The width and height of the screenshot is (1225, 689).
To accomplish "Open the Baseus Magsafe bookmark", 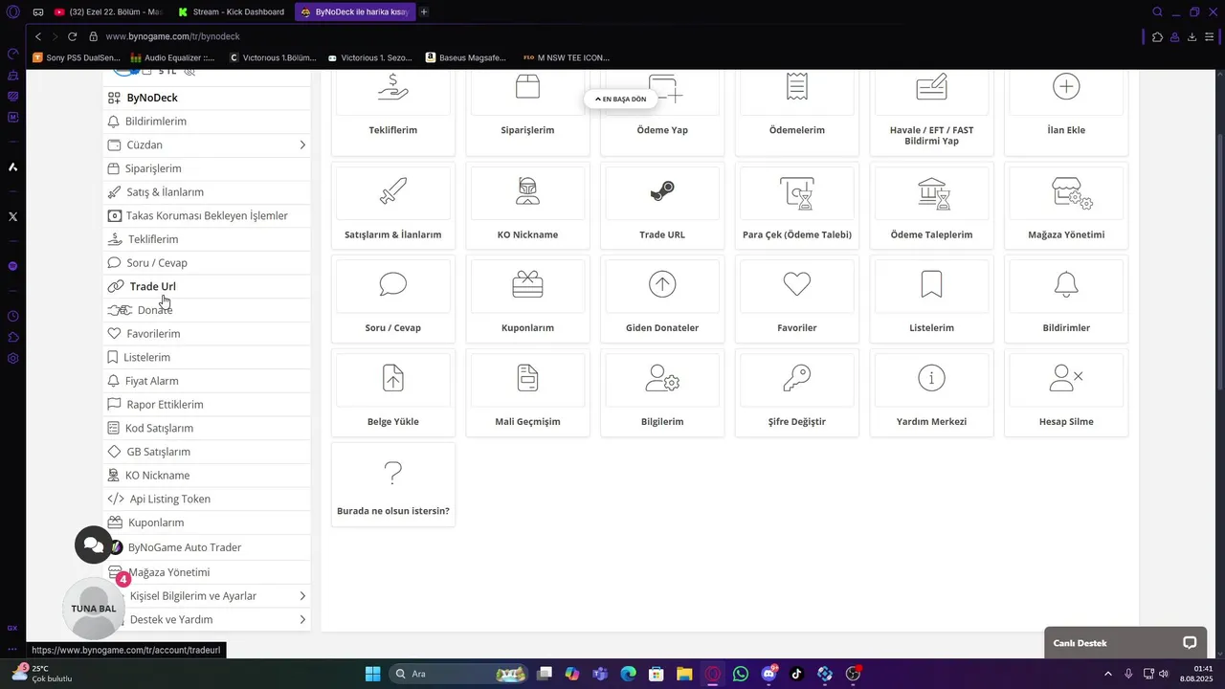I will pyautogui.click(x=466, y=57).
